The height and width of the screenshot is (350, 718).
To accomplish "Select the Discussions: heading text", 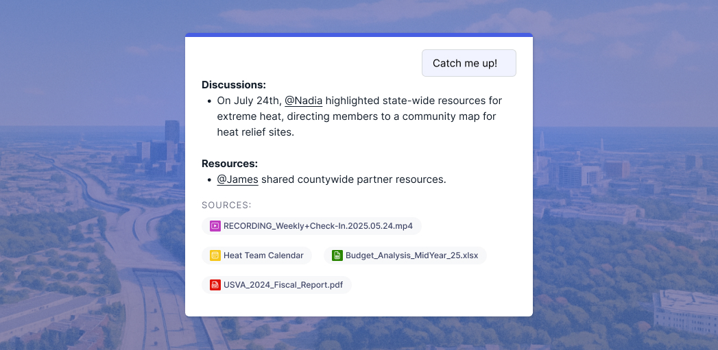I will click(x=234, y=85).
